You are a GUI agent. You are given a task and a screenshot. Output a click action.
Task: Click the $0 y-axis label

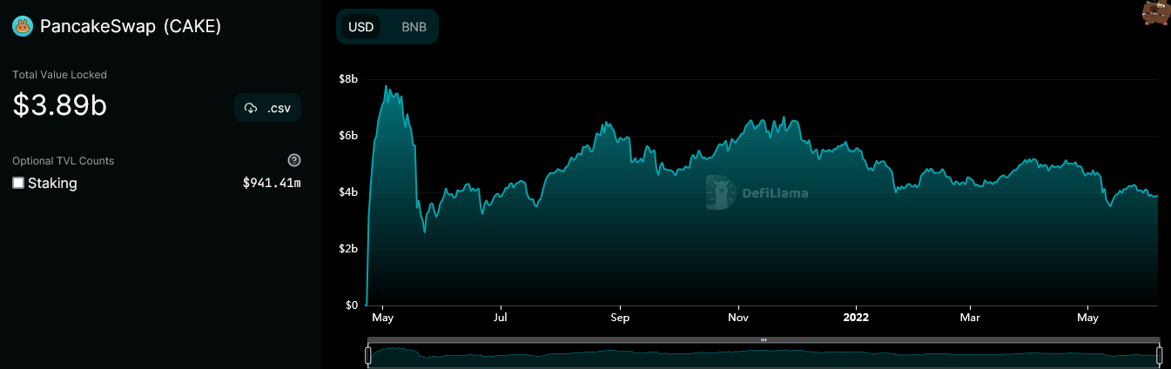pyautogui.click(x=352, y=305)
